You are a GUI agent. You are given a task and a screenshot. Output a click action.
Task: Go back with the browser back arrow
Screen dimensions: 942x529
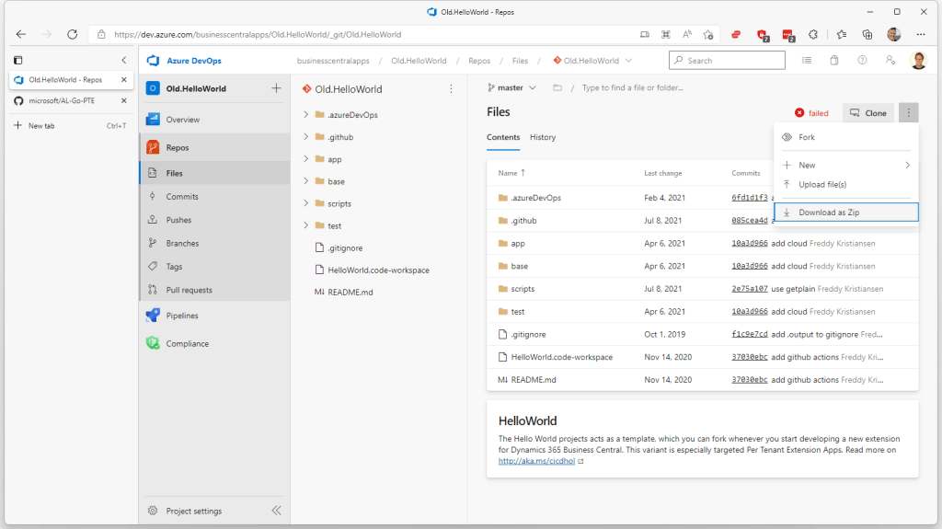[x=21, y=34]
